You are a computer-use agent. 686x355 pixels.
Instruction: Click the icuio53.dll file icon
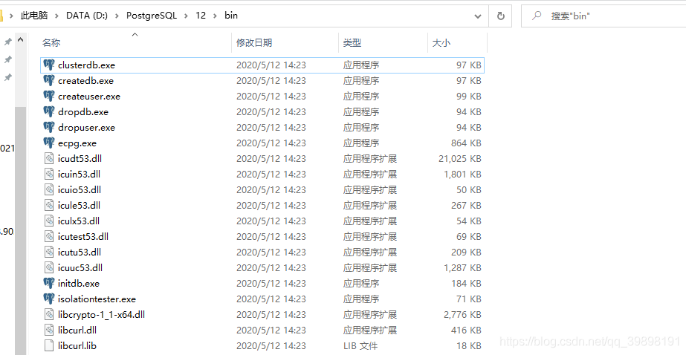coord(49,189)
